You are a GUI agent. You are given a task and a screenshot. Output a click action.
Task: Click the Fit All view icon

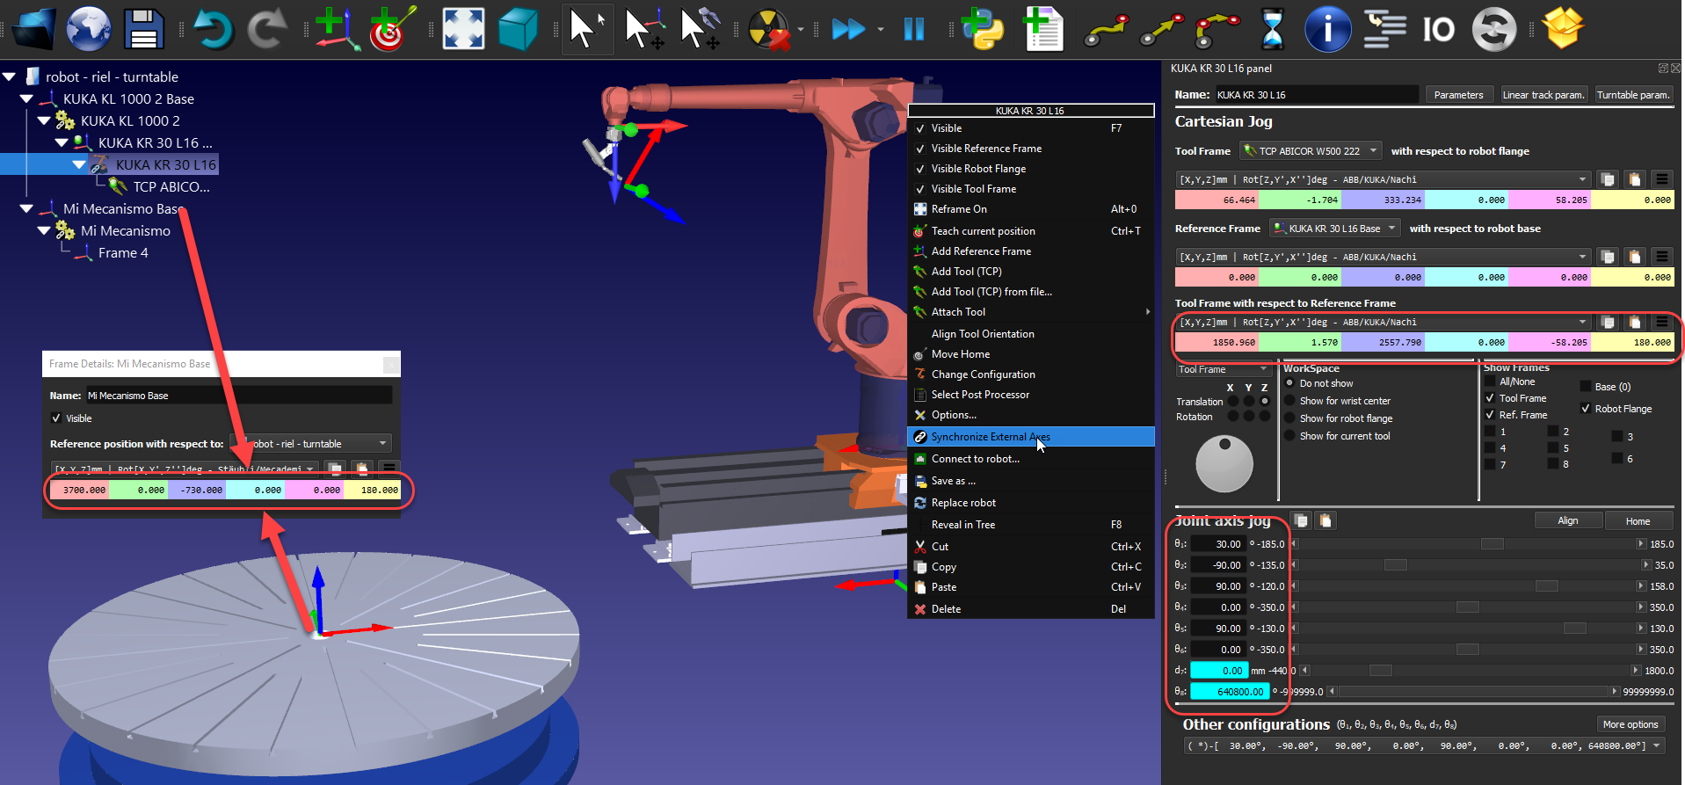(x=463, y=29)
